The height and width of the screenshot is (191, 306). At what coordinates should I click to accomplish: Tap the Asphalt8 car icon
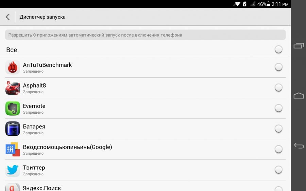[x=13, y=88]
